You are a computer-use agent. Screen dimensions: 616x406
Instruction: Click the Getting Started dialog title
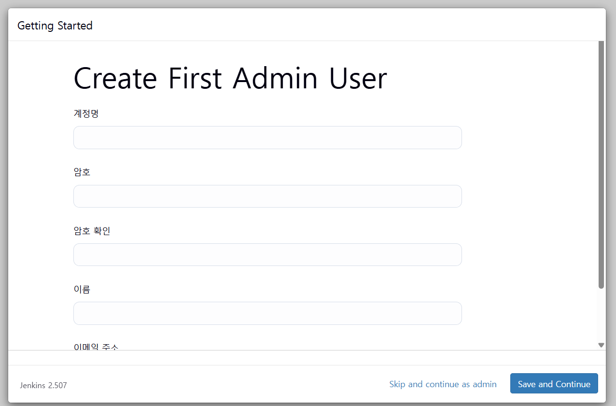tap(55, 26)
